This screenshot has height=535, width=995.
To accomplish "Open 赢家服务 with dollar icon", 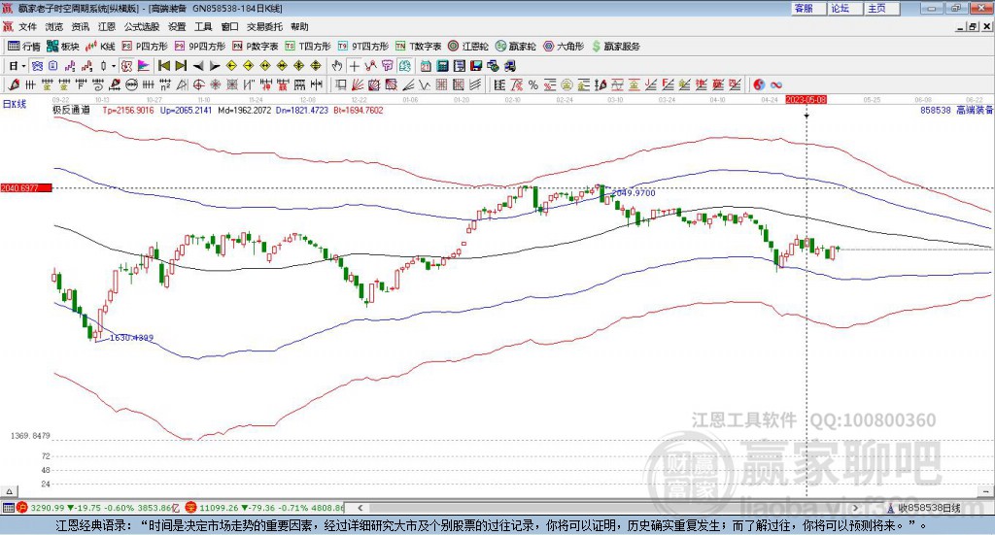I will 615,47.
